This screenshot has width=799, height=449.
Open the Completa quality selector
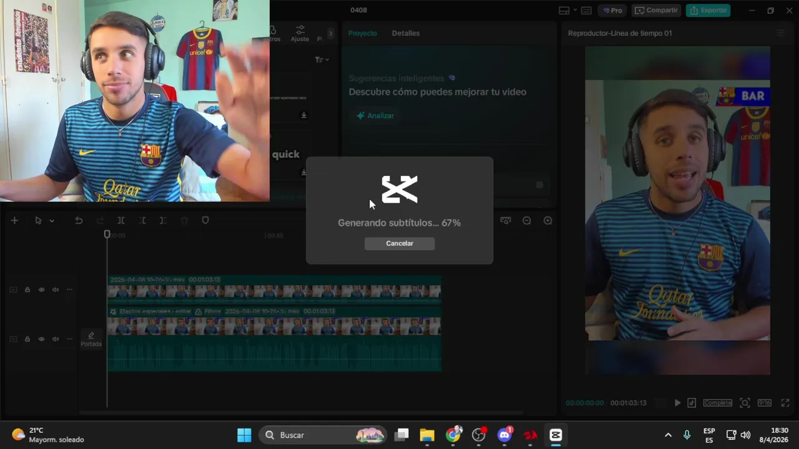[718, 403]
